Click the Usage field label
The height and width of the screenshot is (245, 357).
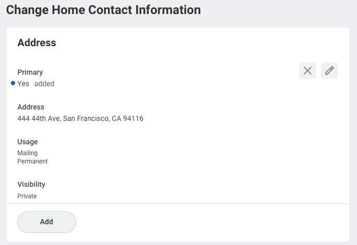coord(28,142)
